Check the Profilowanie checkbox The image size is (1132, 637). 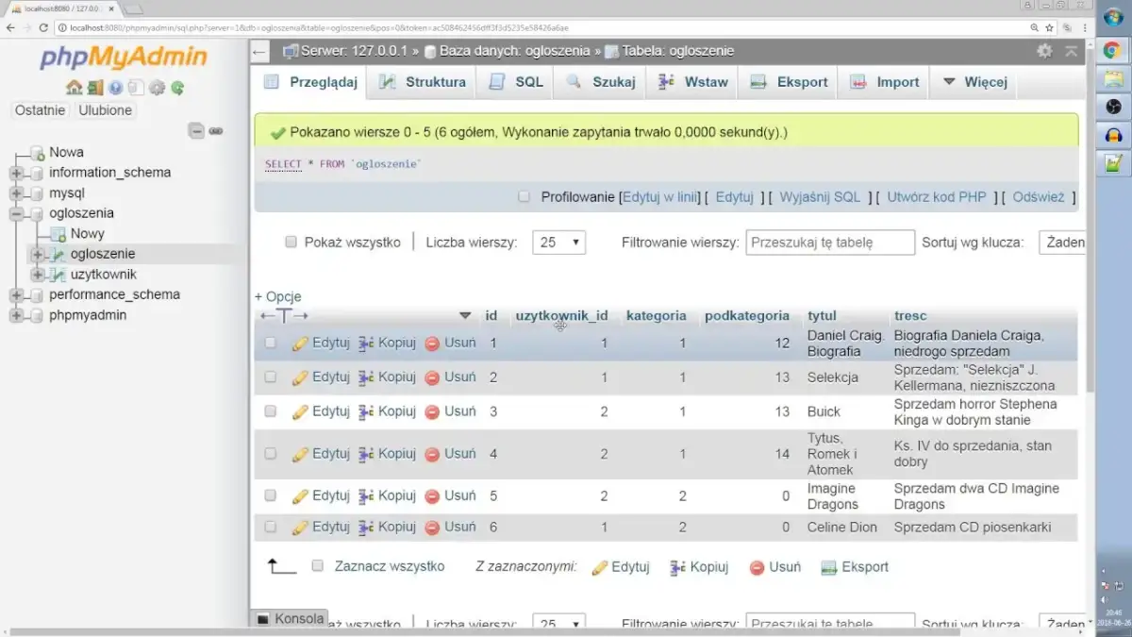click(524, 196)
